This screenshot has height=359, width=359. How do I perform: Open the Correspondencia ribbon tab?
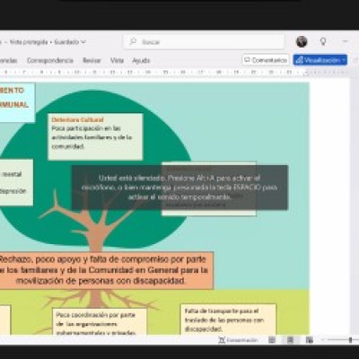tap(50, 60)
